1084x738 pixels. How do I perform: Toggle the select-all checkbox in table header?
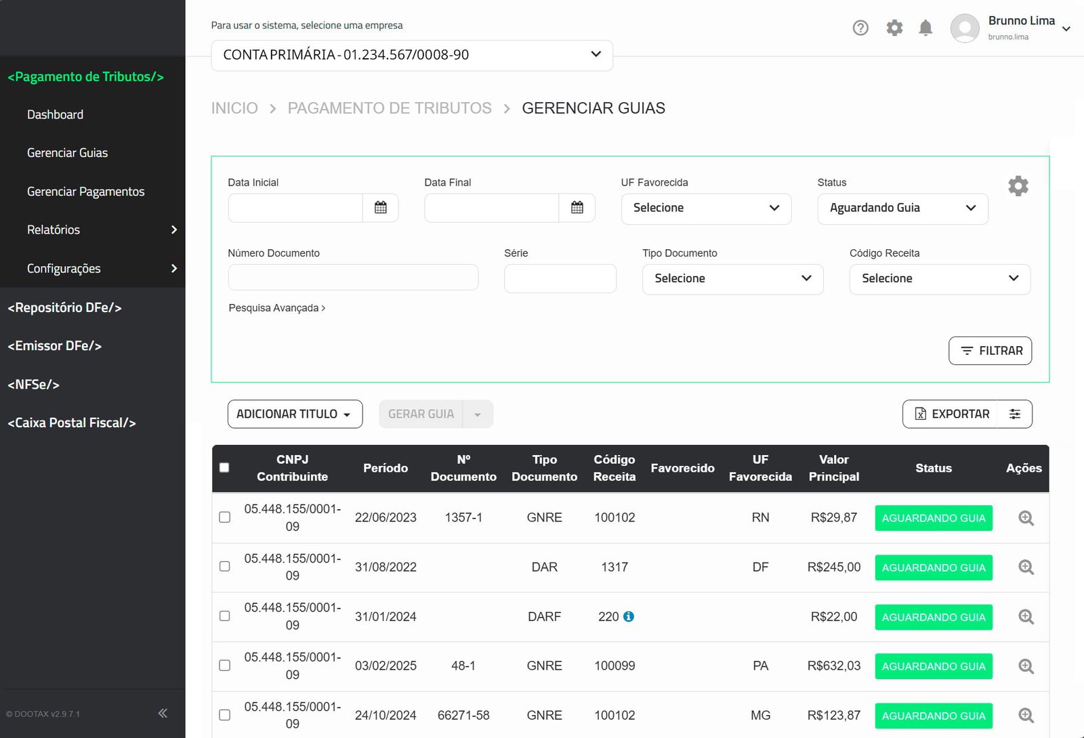click(224, 468)
